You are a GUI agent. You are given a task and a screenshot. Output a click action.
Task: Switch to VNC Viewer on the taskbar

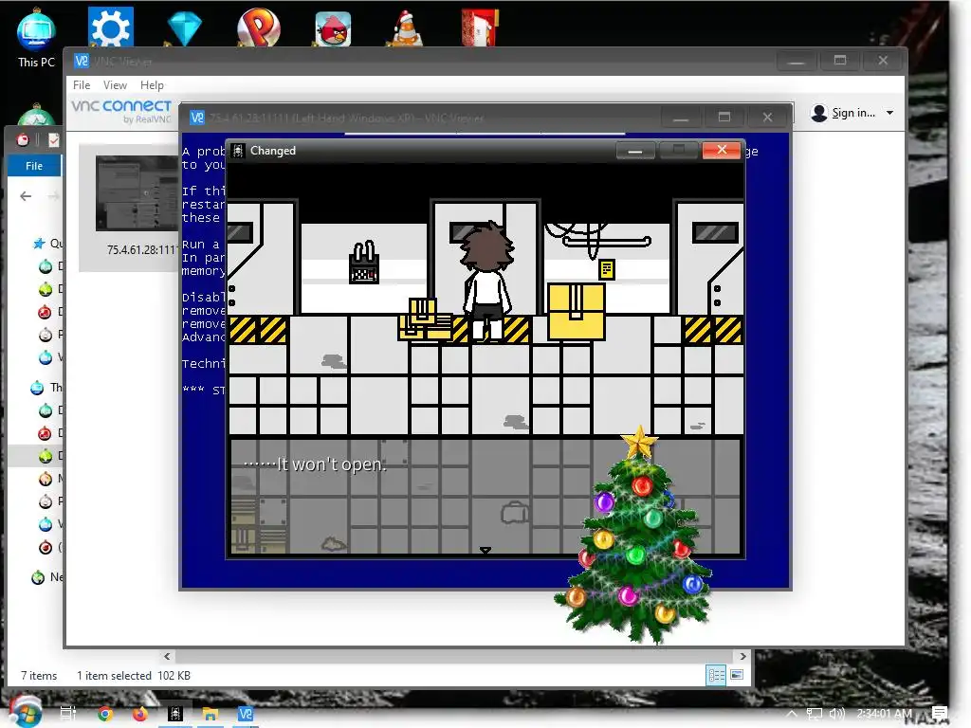(246, 714)
